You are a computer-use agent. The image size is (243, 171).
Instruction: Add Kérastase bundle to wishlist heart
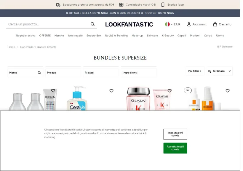170,91
